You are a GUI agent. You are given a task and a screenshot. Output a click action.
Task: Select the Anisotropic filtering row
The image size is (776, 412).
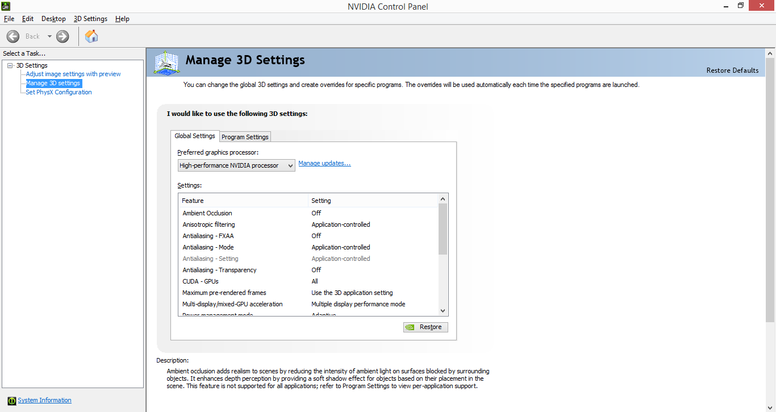(308, 224)
